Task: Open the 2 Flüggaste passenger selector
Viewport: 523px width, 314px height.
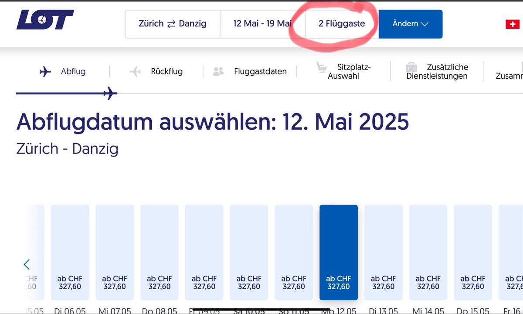Action: coord(341,23)
